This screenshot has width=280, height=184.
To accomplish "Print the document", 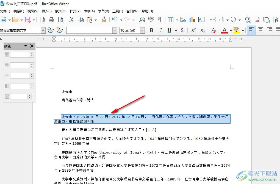I will [51, 19].
